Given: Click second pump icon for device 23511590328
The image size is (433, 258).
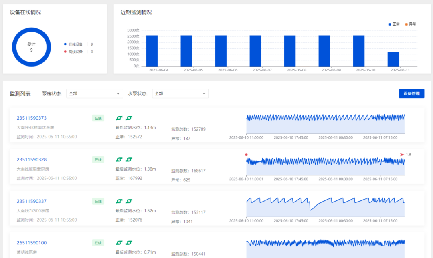Looking at the screenshot, I should pyautogui.click(x=129, y=159).
